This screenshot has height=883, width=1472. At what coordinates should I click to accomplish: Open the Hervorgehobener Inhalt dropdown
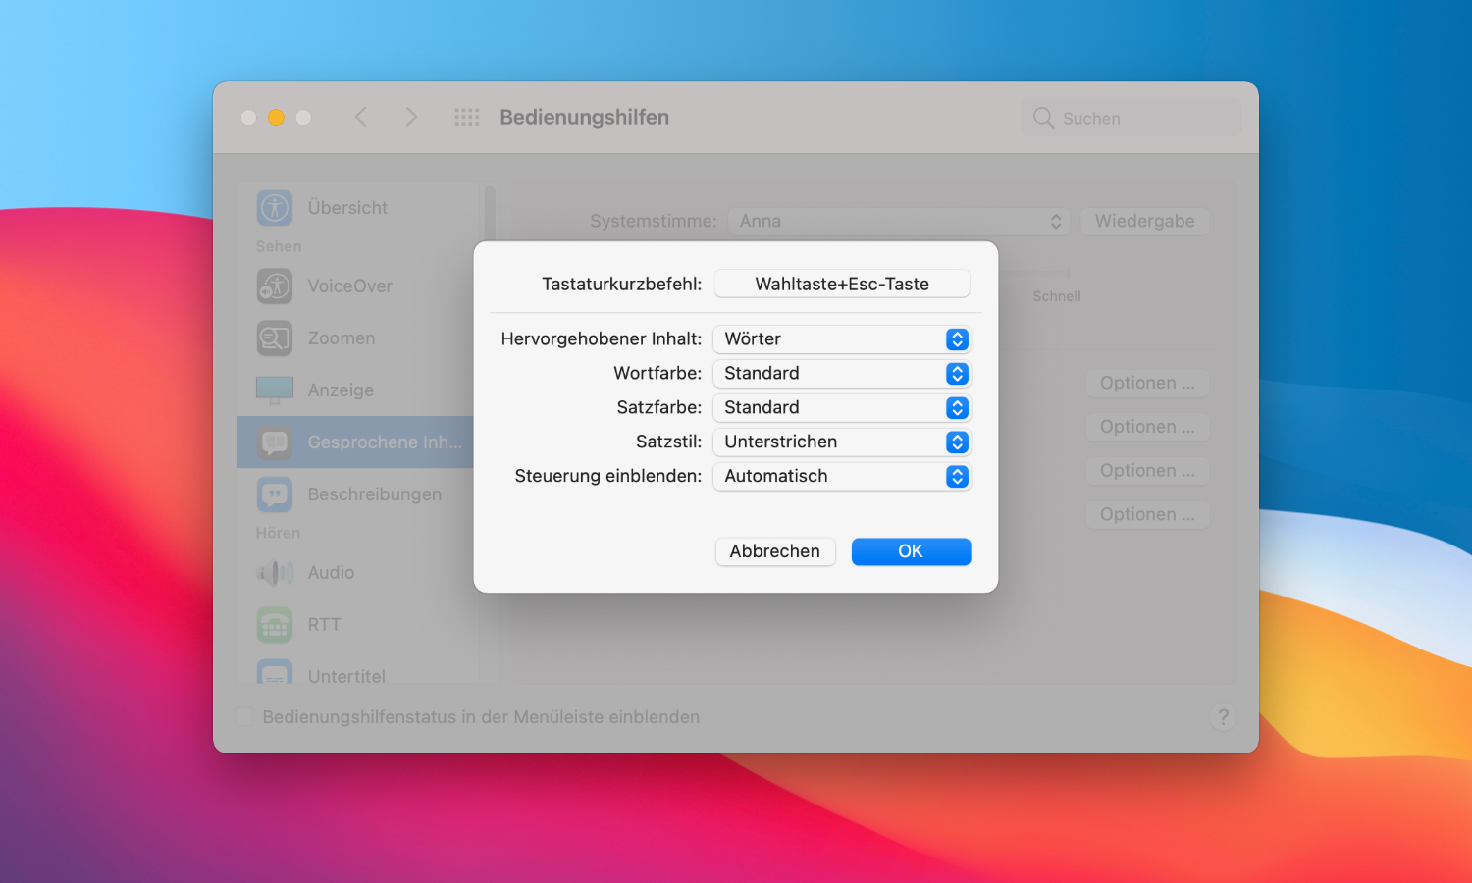841,339
